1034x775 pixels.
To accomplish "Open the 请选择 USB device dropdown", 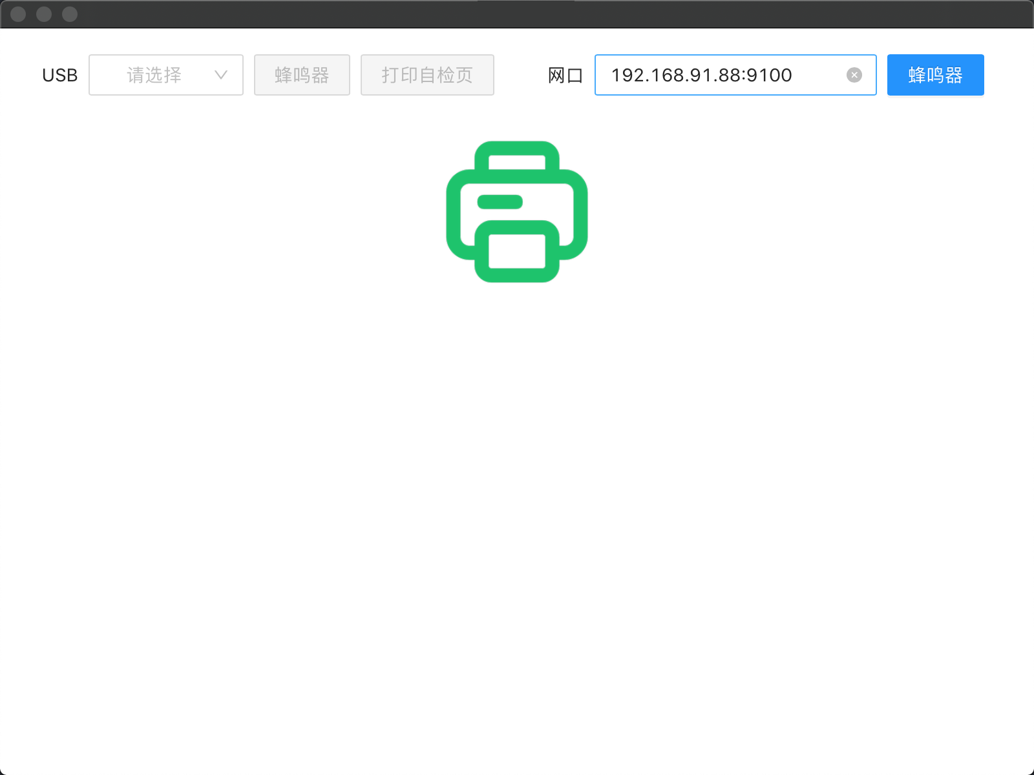I will click(x=166, y=75).
